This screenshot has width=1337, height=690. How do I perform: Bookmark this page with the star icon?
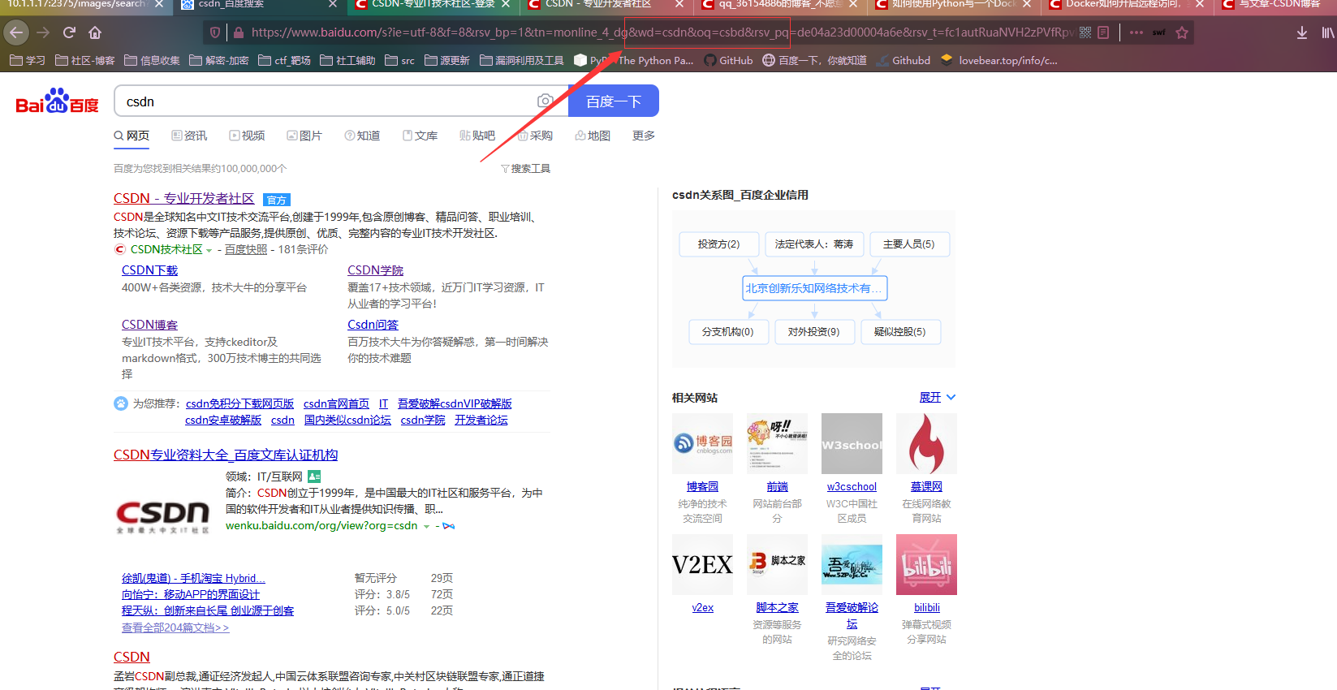(1182, 32)
